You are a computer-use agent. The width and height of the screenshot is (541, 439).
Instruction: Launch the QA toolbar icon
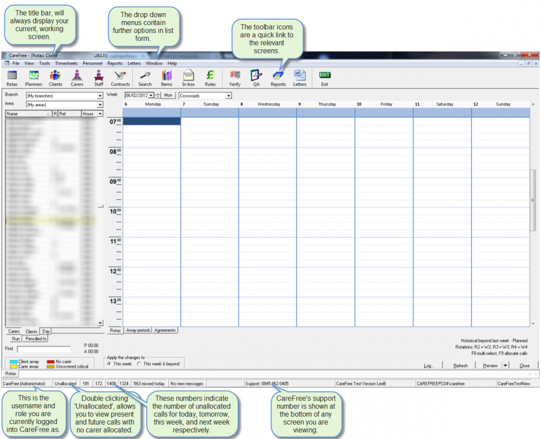point(256,77)
